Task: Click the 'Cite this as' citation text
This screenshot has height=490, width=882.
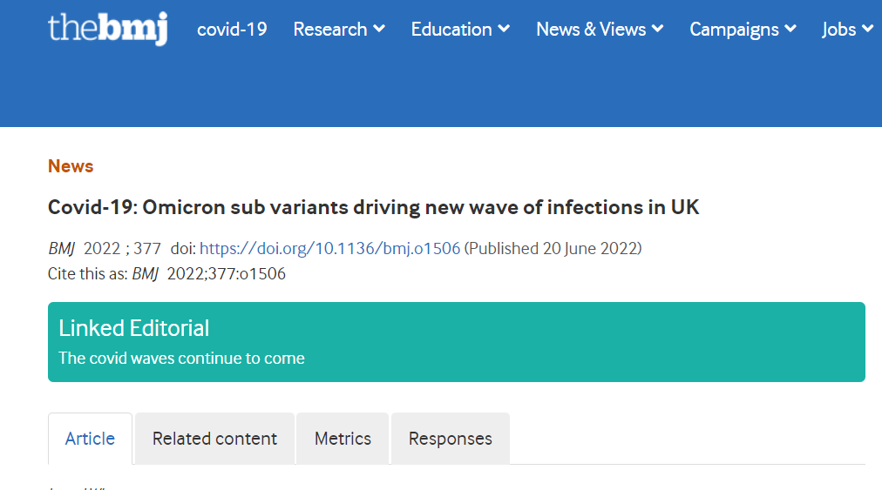Action: [88, 274]
